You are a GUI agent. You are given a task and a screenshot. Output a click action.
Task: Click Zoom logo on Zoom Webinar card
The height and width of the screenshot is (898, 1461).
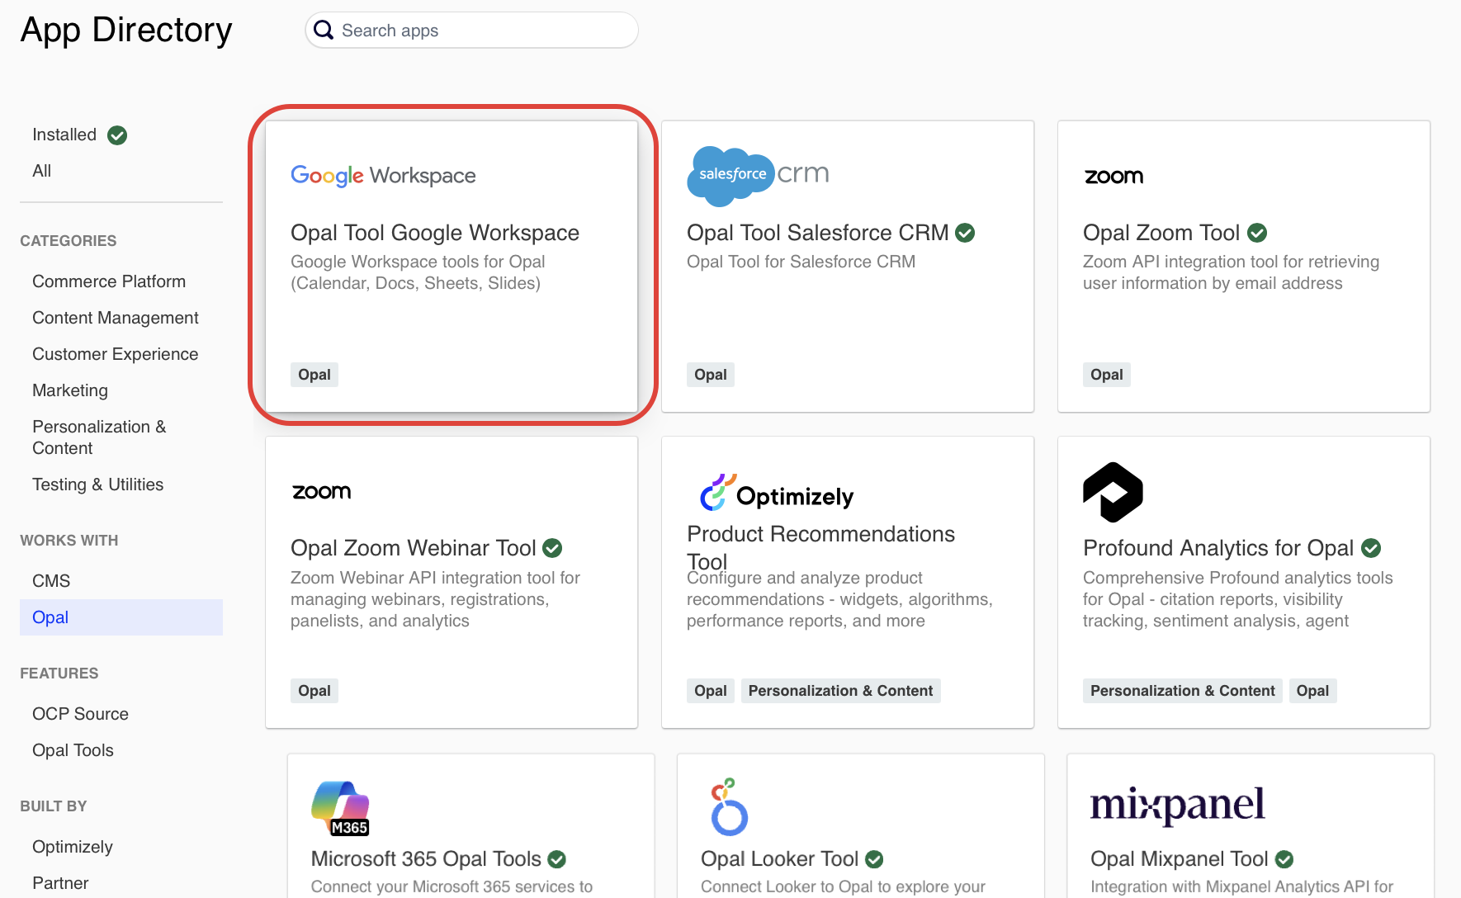pos(322,492)
